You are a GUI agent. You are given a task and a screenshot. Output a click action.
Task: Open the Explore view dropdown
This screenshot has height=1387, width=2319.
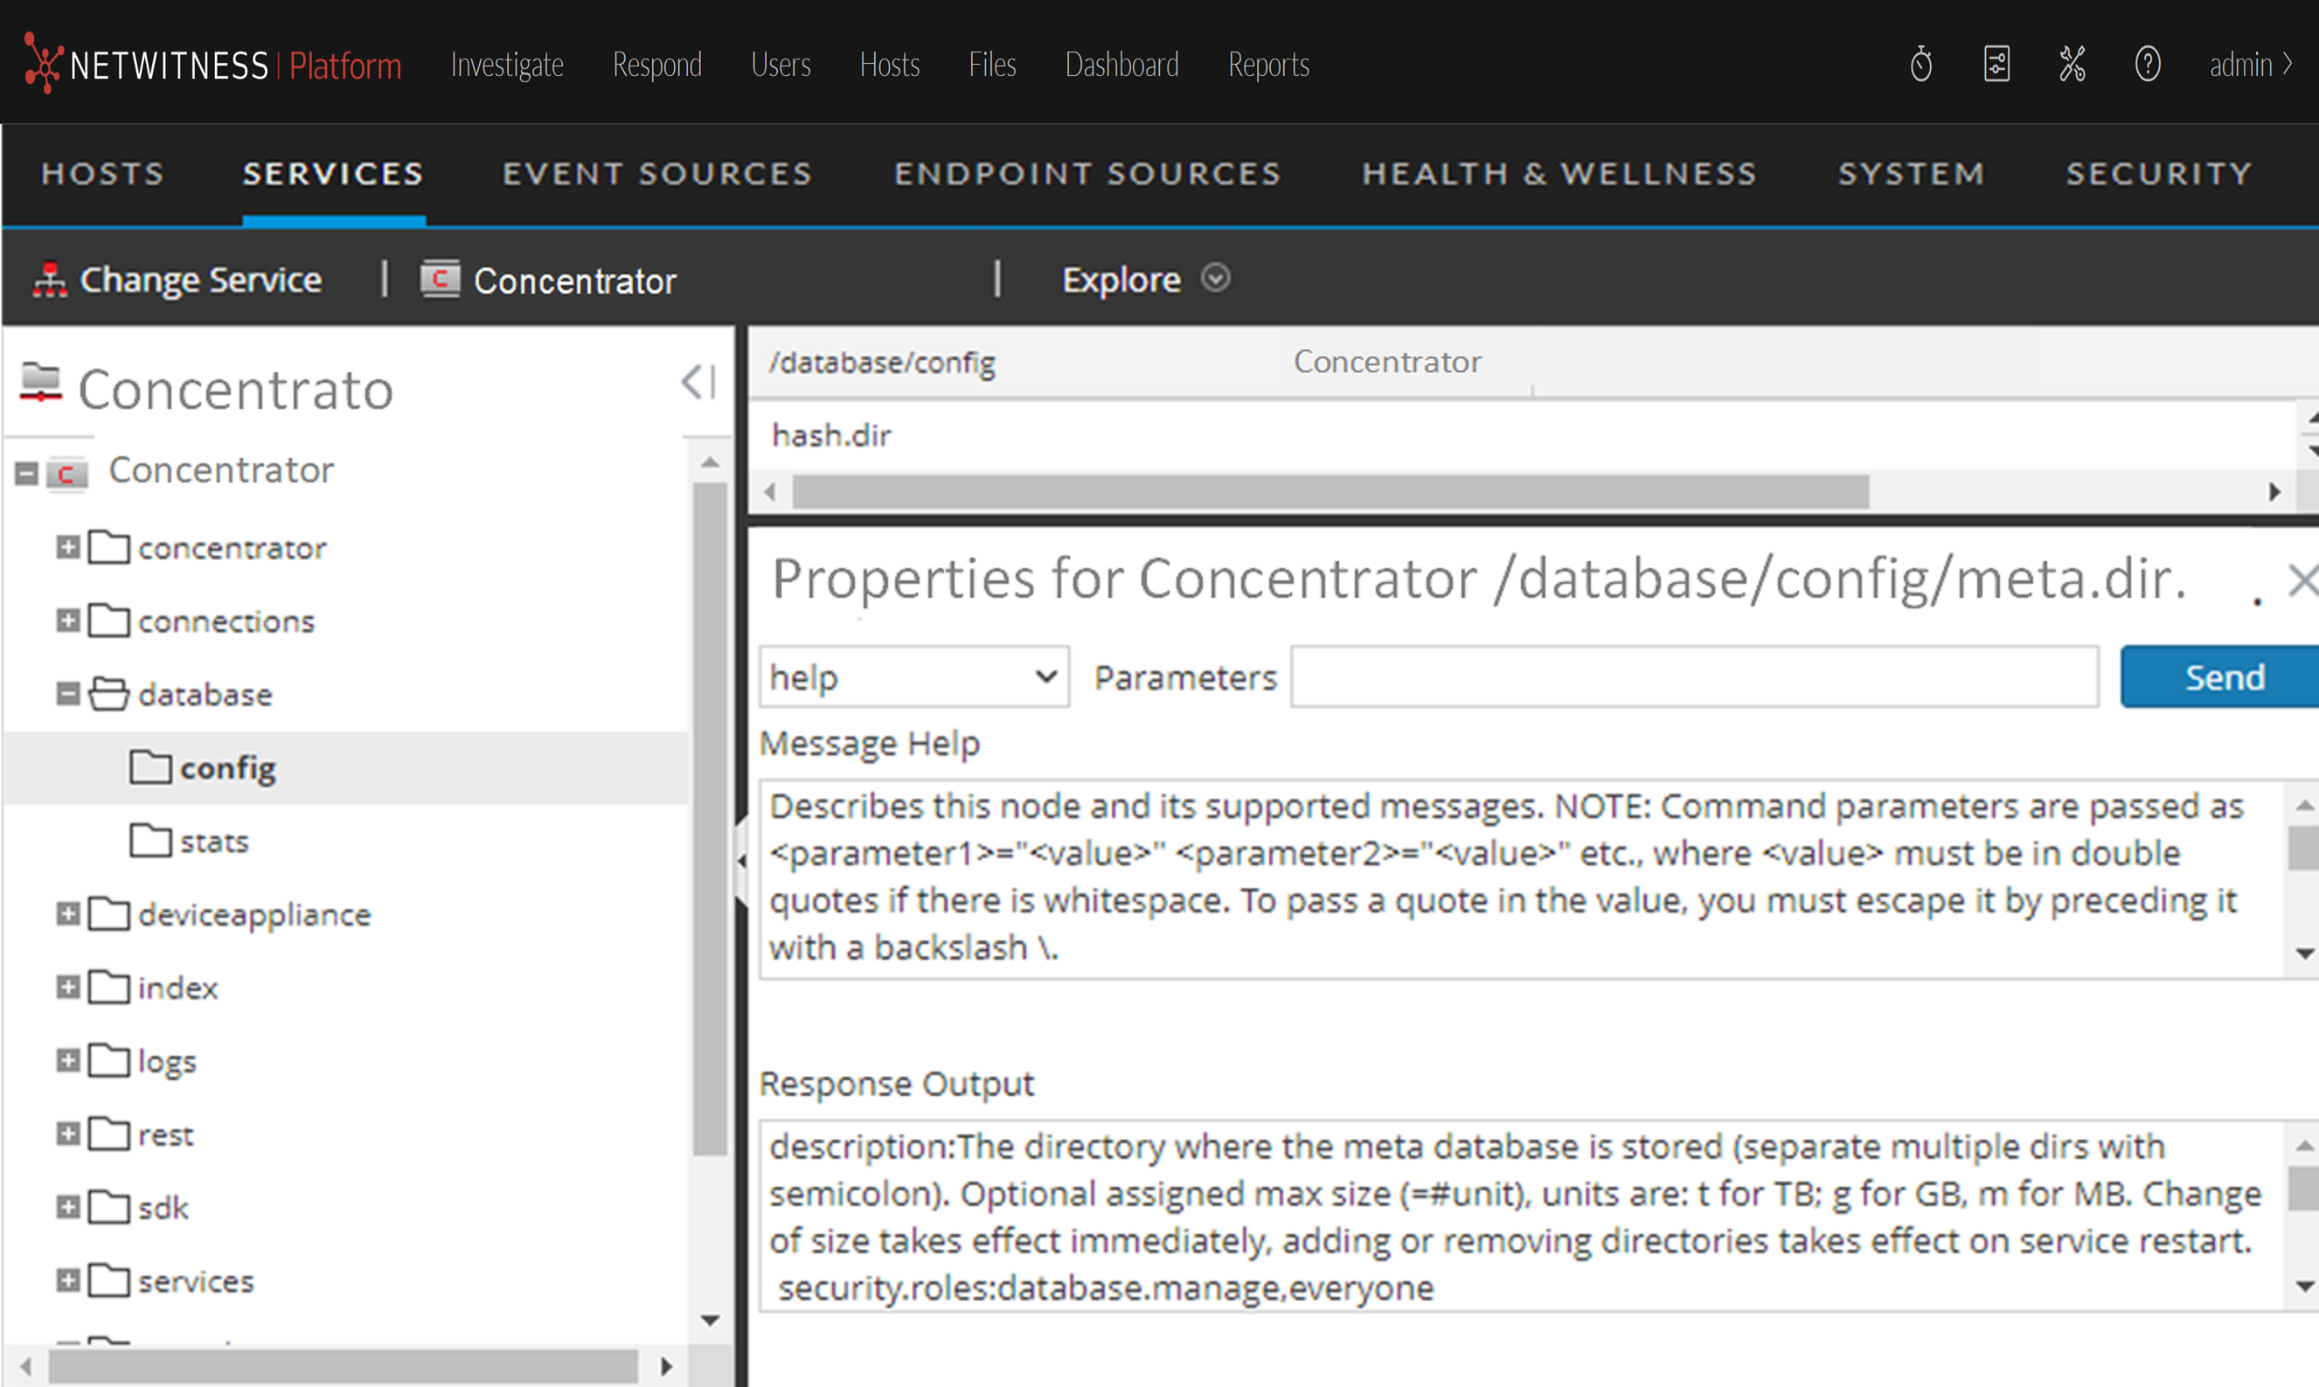[x=1215, y=279]
